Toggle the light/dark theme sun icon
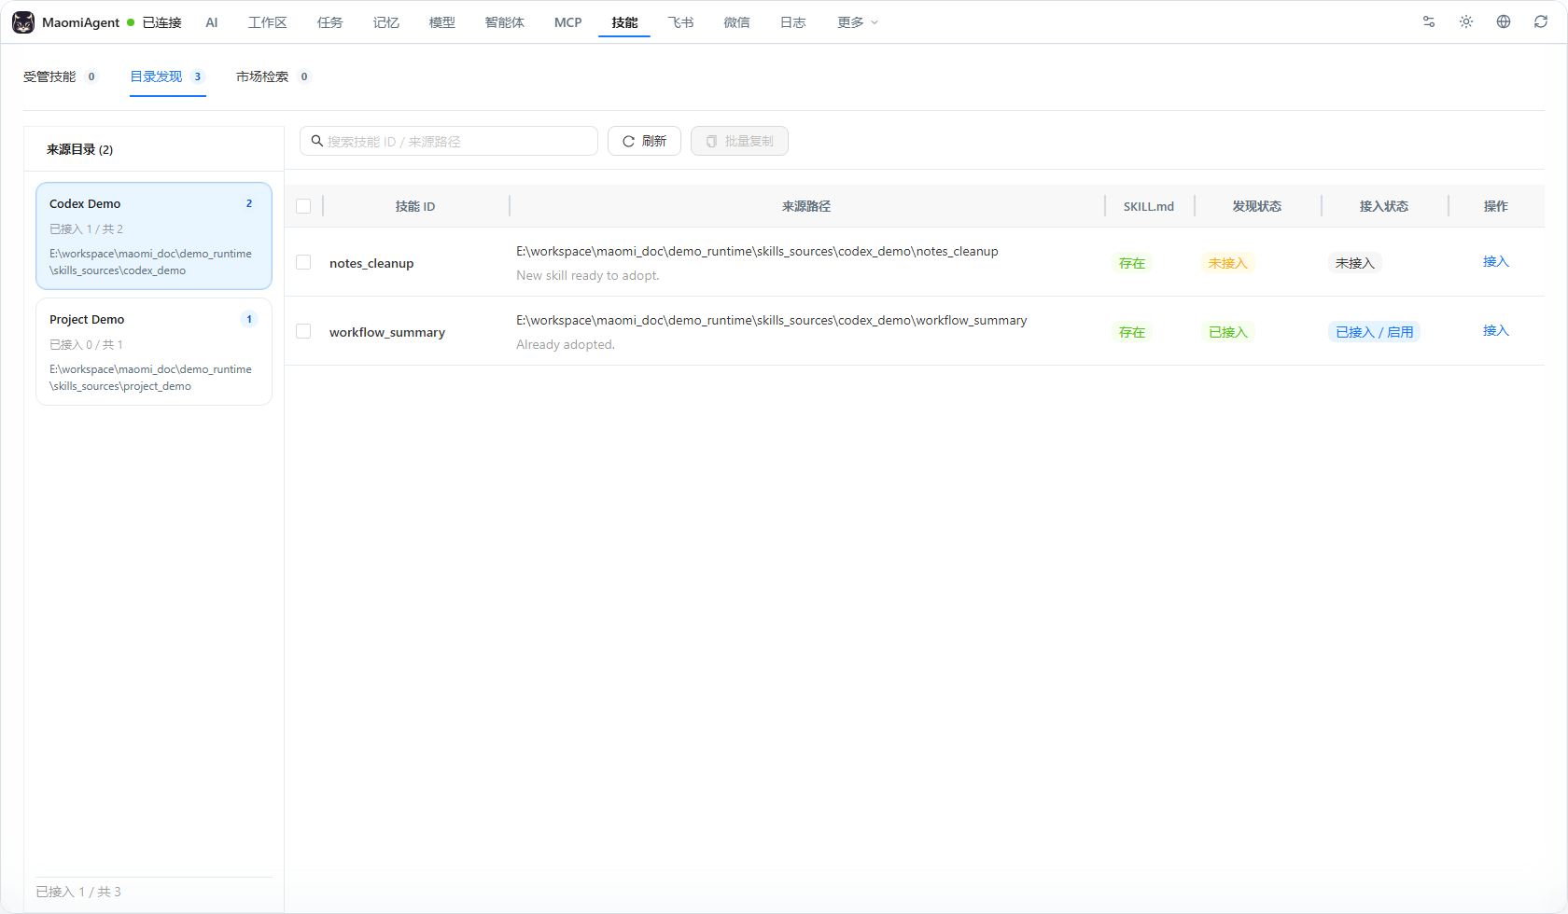Image resolution: width=1568 pixels, height=914 pixels. coord(1466,21)
